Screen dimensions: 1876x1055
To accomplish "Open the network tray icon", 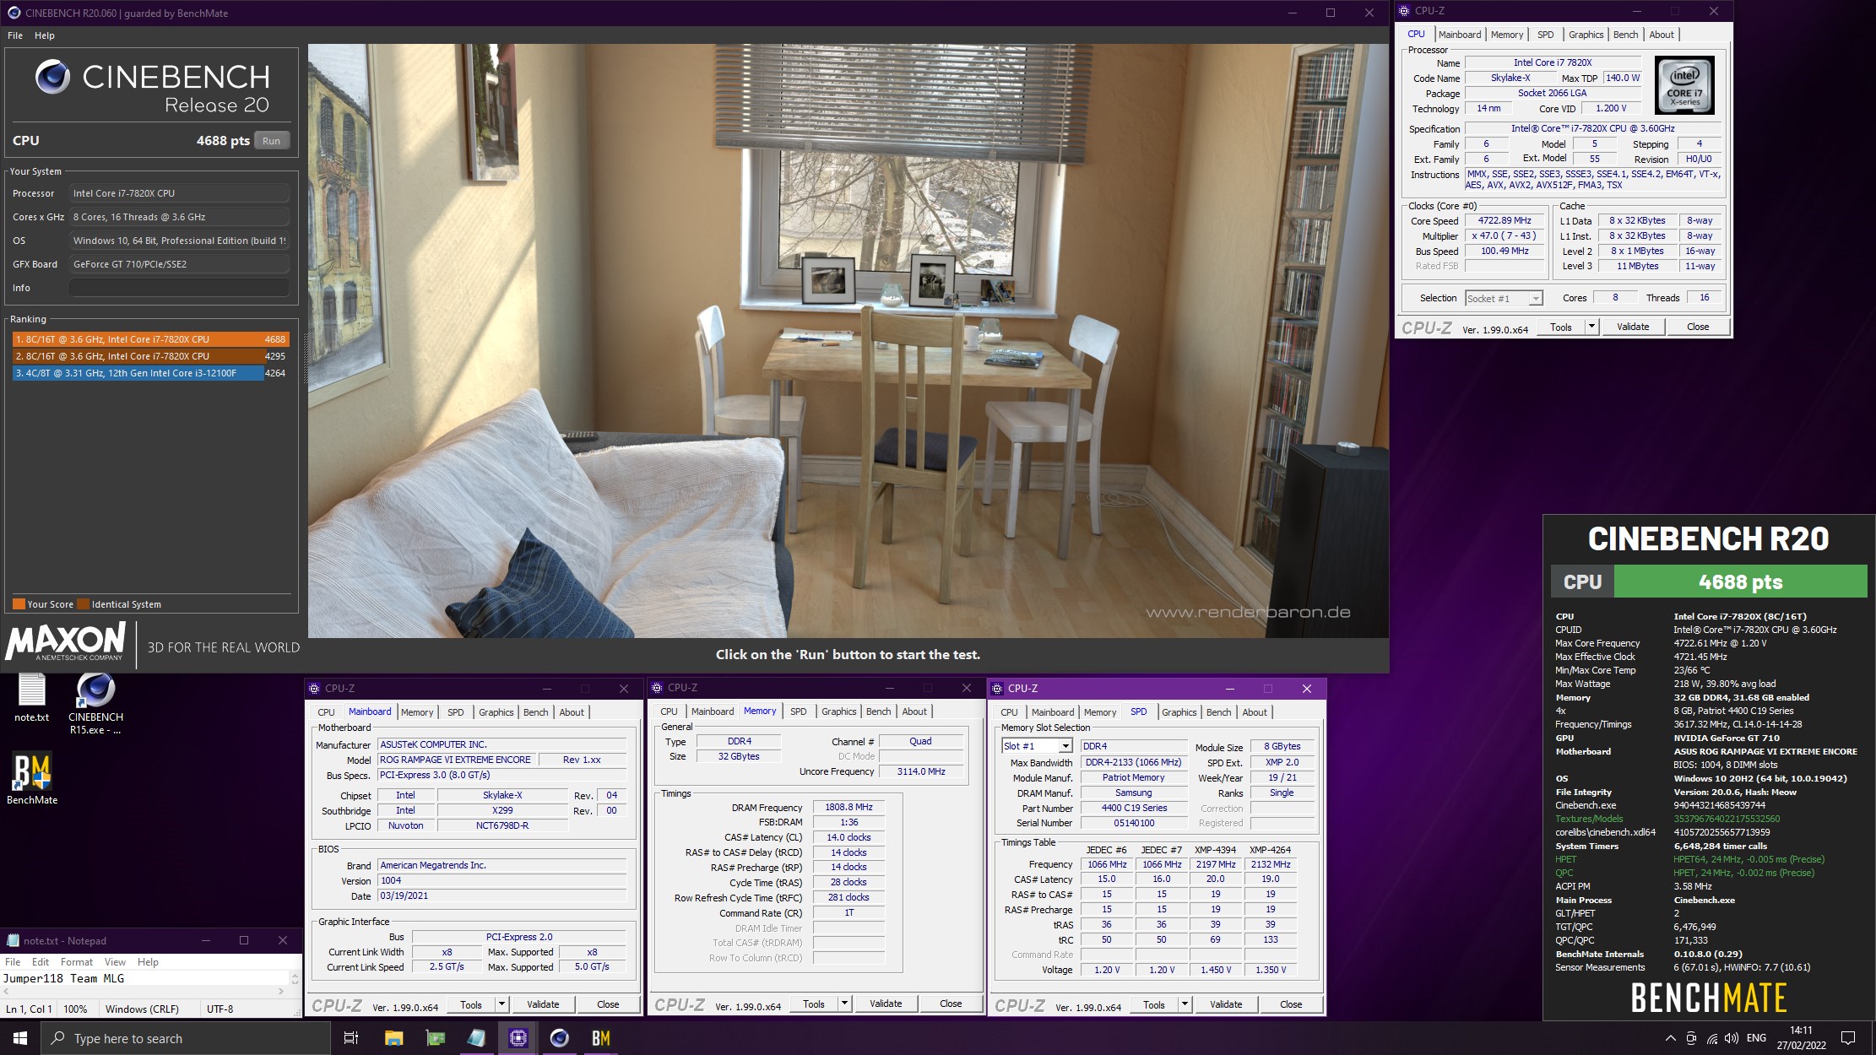I will pyautogui.click(x=1711, y=1038).
